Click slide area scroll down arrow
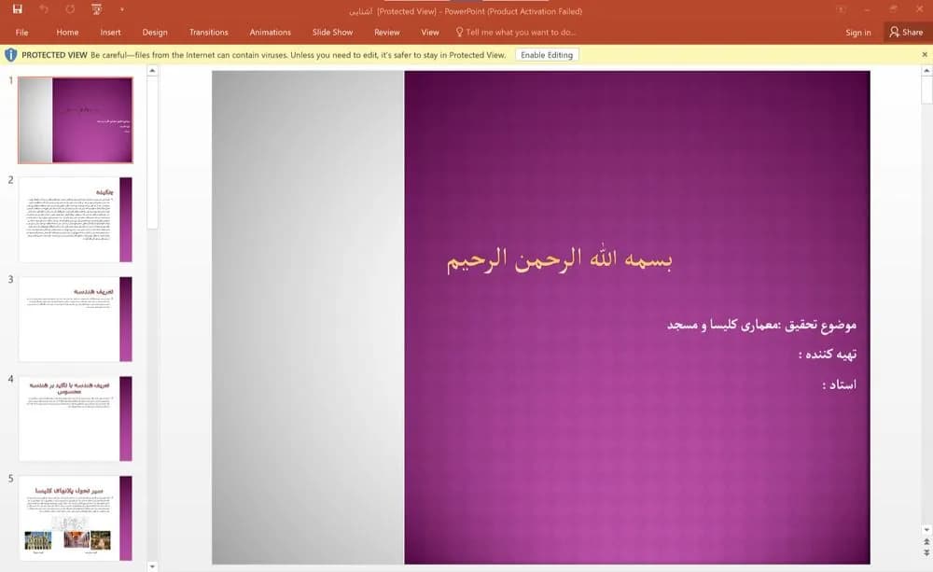The width and height of the screenshot is (933, 572). tap(926, 530)
